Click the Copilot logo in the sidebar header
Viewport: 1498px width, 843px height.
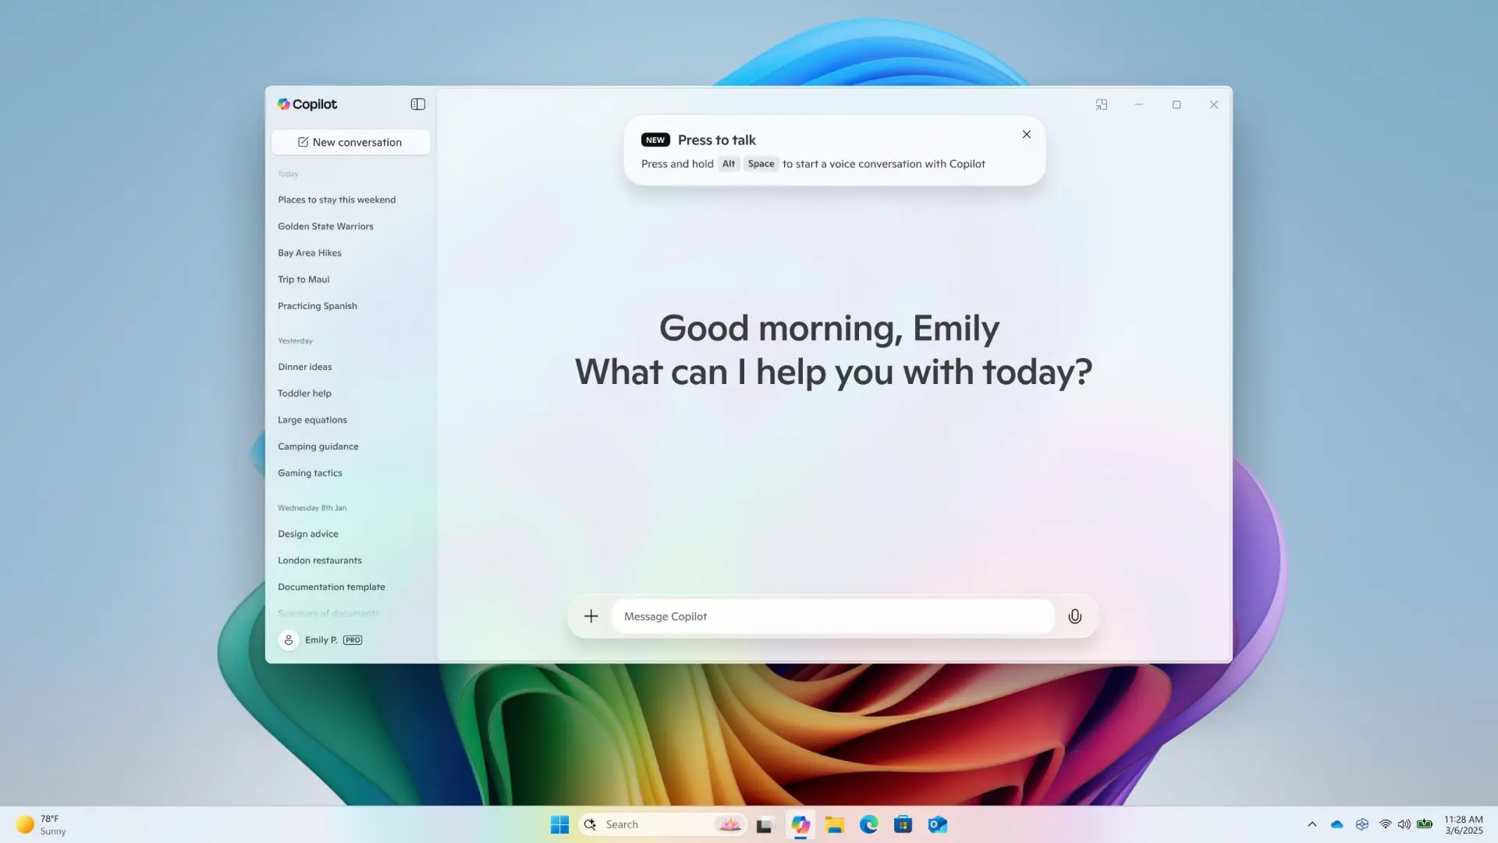tap(307, 104)
